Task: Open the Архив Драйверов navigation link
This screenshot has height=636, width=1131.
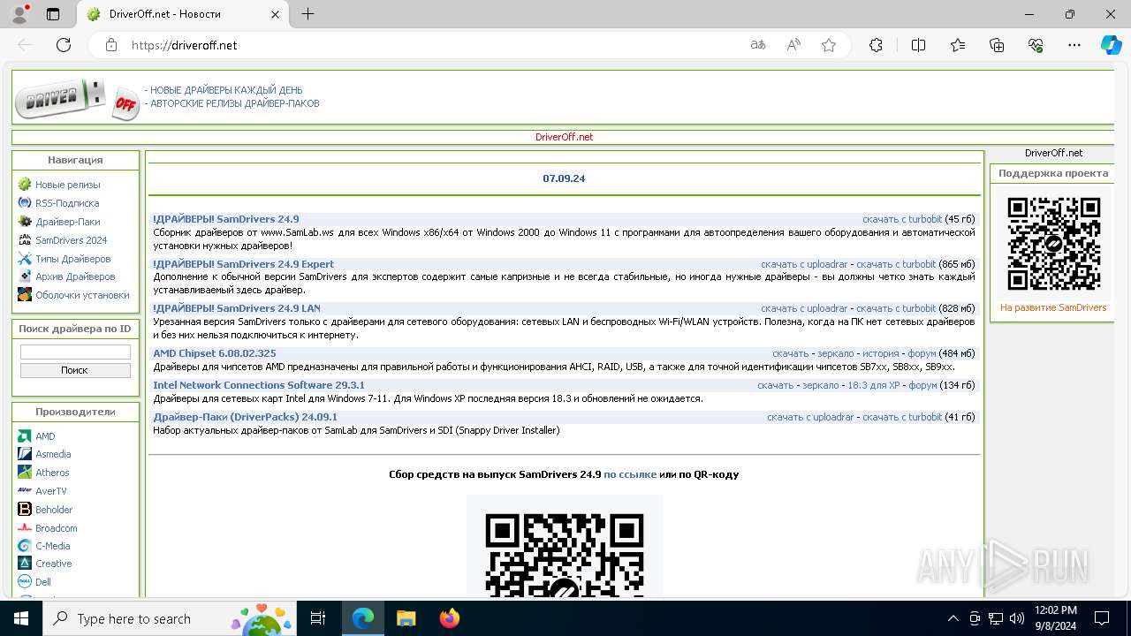Action: pyautogui.click(x=75, y=276)
